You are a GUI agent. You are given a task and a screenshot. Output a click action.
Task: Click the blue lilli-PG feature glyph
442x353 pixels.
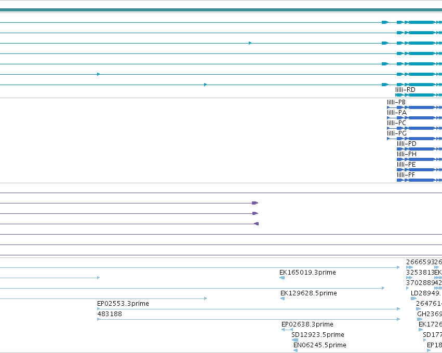[x=414, y=139]
